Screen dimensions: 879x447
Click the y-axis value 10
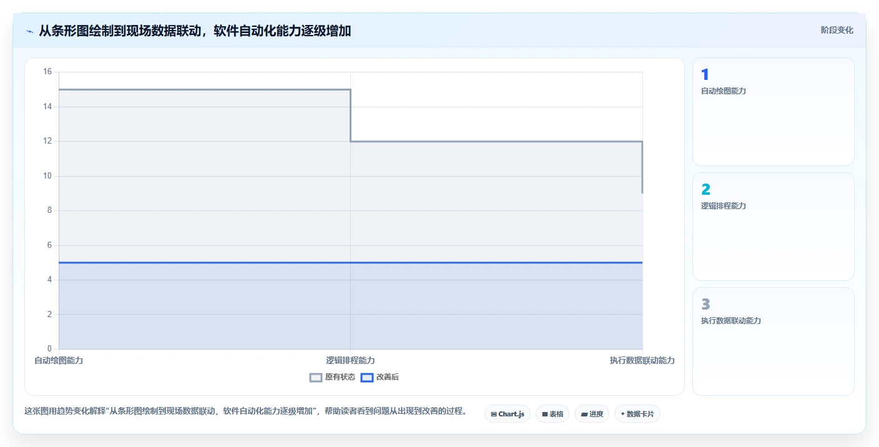(x=47, y=176)
